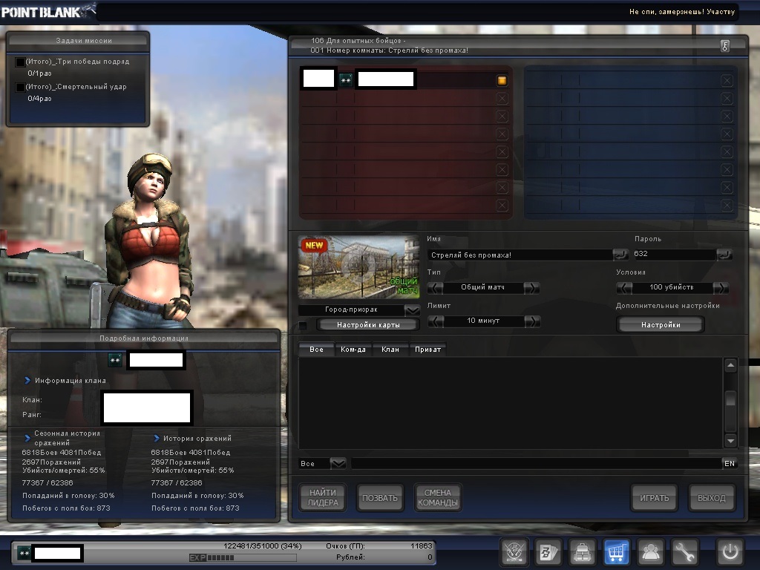760x570 pixels.
Task: Click the Подробная информация panel header
Action: click(143, 338)
